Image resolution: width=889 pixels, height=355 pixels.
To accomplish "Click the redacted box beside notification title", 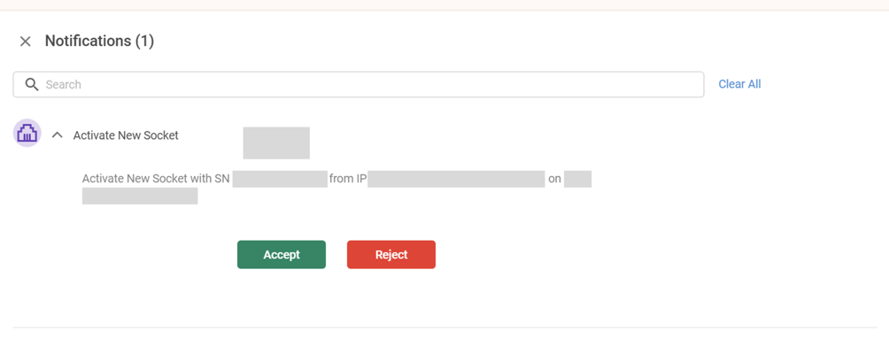I will [x=276, y=143].
